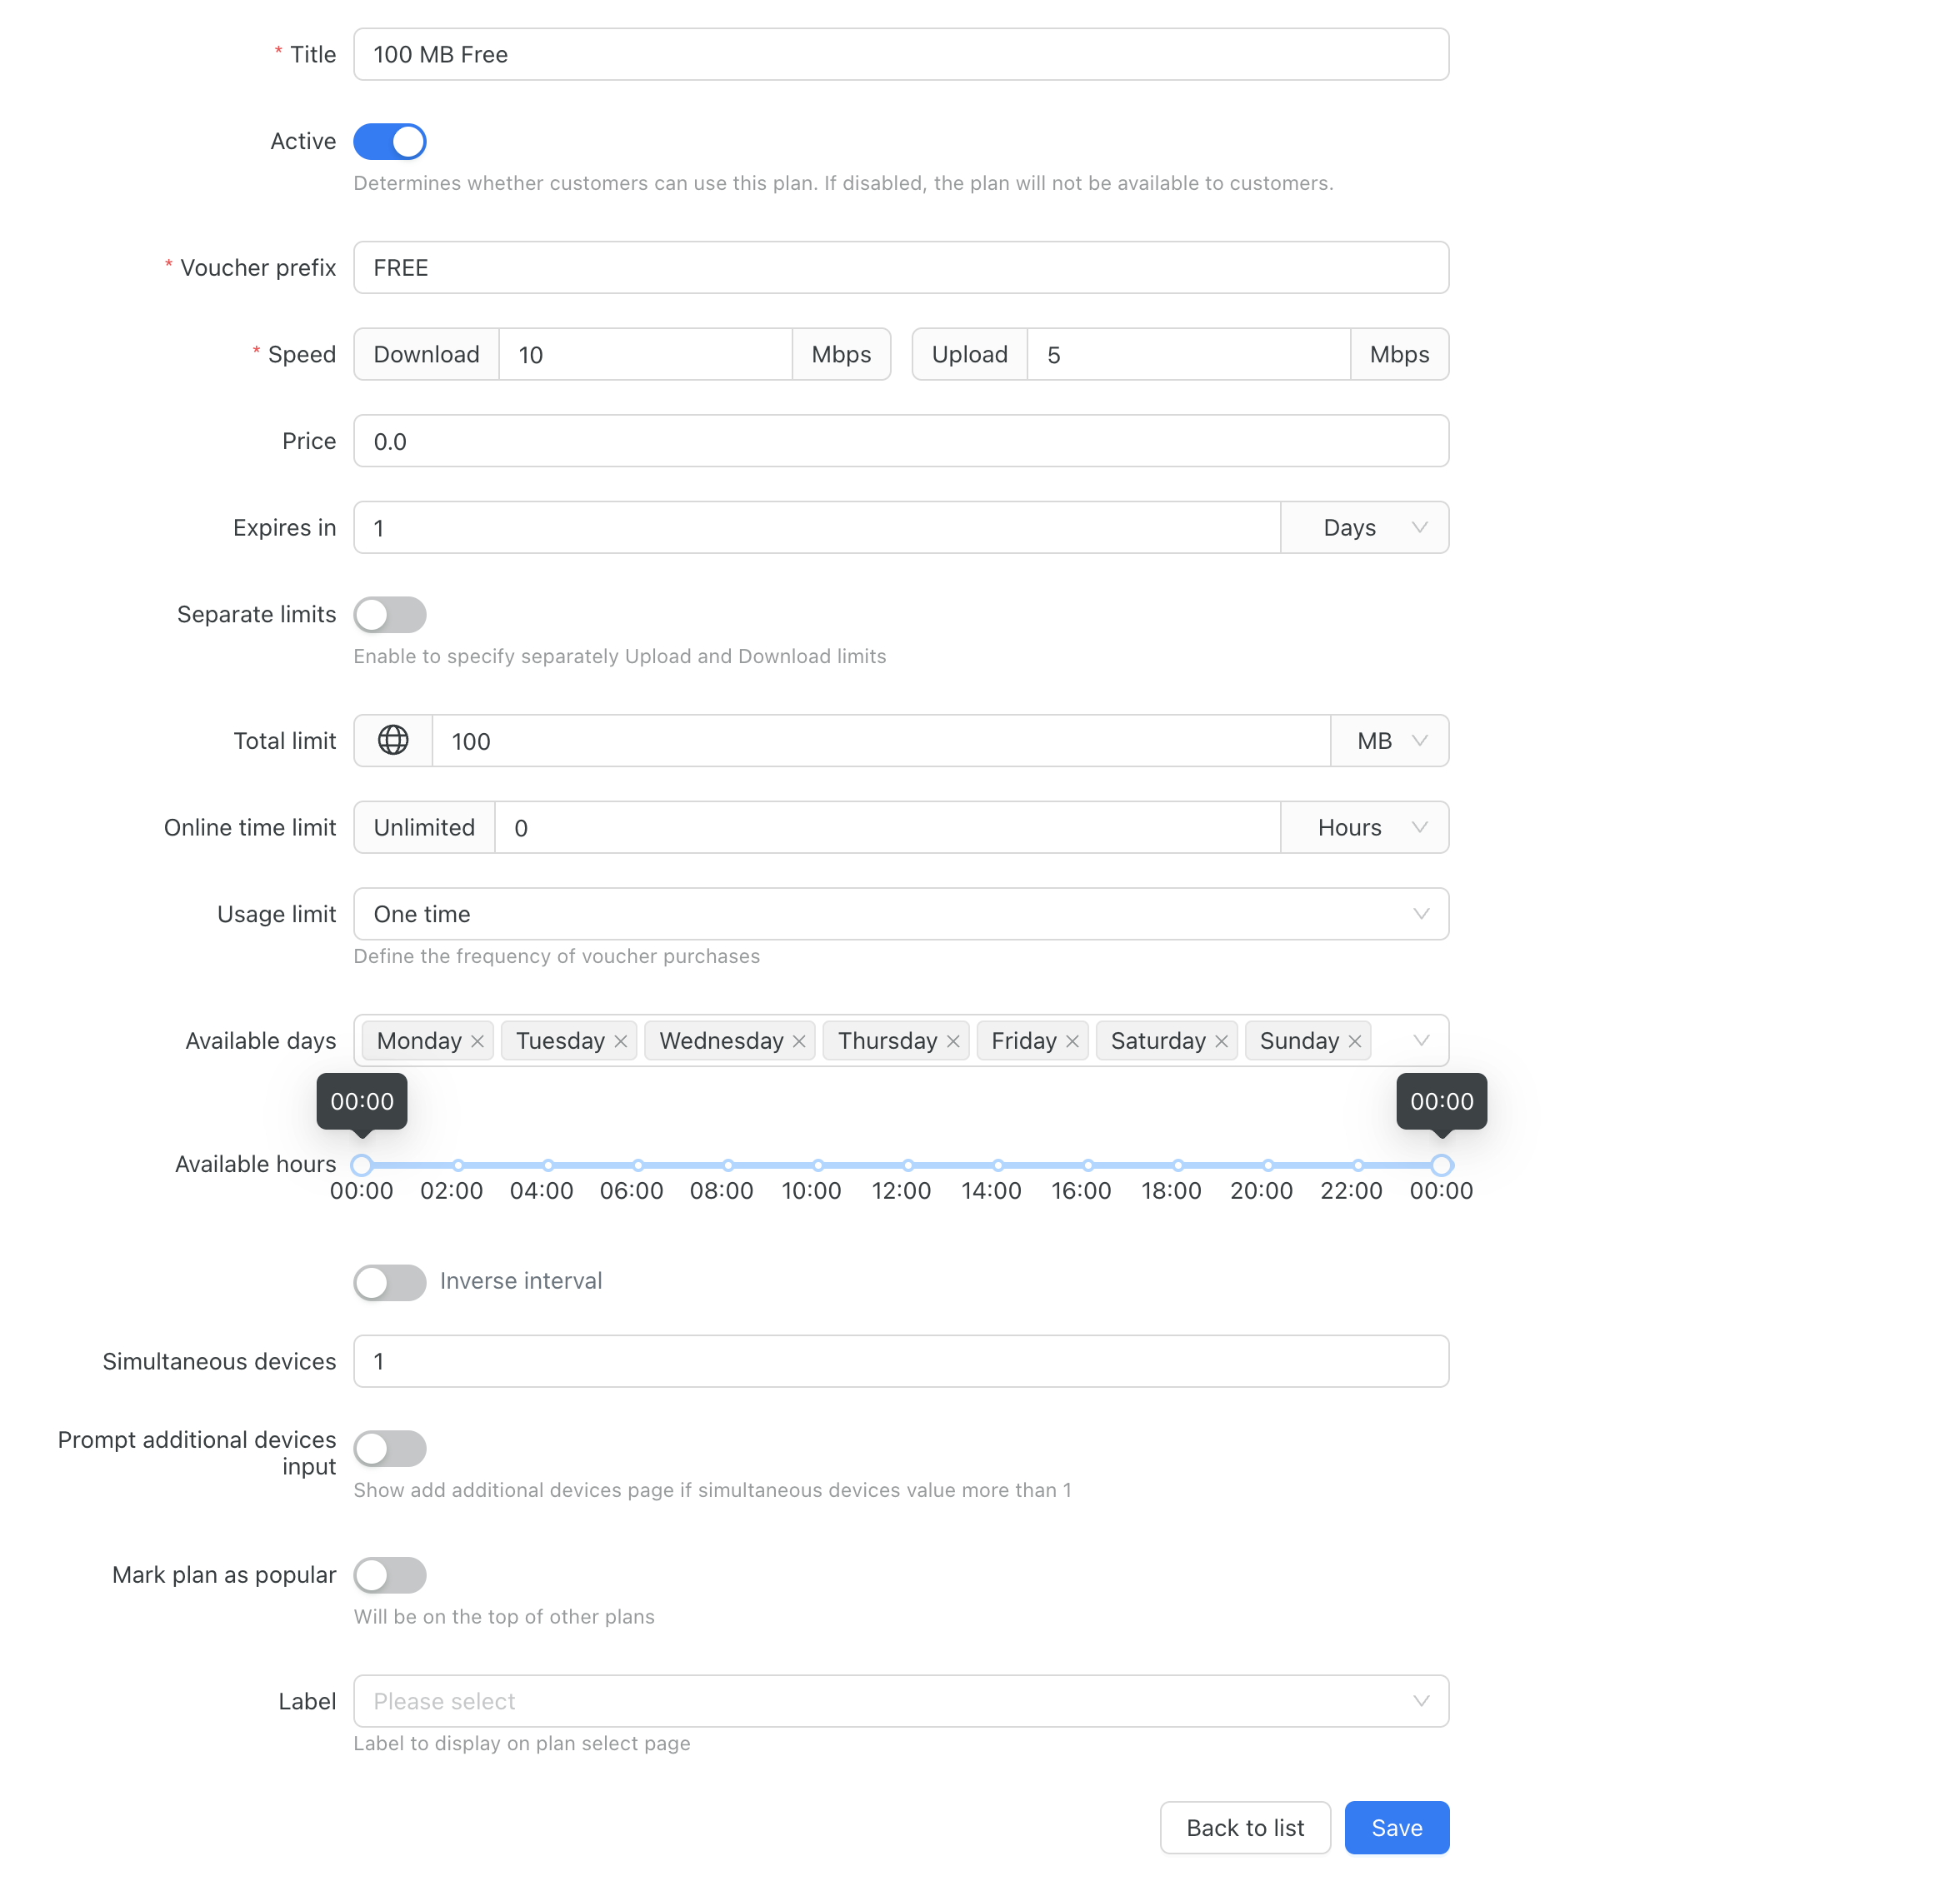Click the 12:00 mark on hours slider
This screenshot has width=1960, height=1881.
908,1165
